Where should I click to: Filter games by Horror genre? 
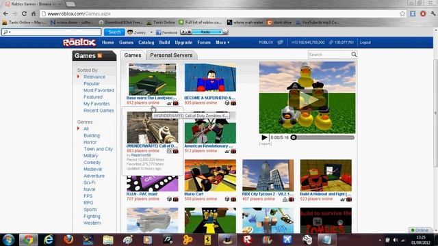click(x=90, y=142)
